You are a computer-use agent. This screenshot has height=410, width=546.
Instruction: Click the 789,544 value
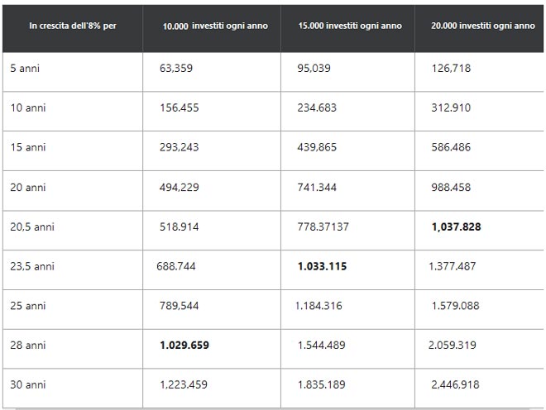tap(180, 306)
